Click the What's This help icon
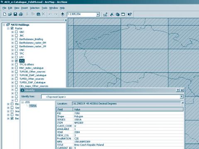The image size is (199, 149). [x=129, y=14]
